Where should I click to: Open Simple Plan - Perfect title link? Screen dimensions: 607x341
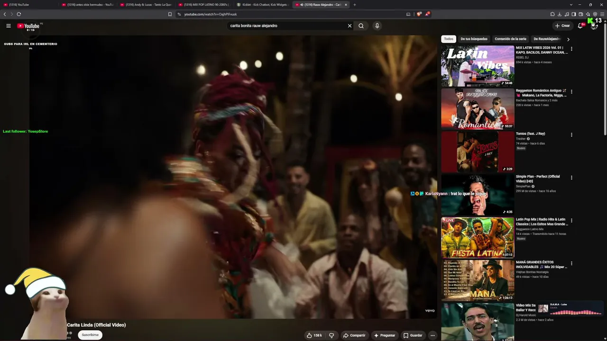tap(538, 179)
